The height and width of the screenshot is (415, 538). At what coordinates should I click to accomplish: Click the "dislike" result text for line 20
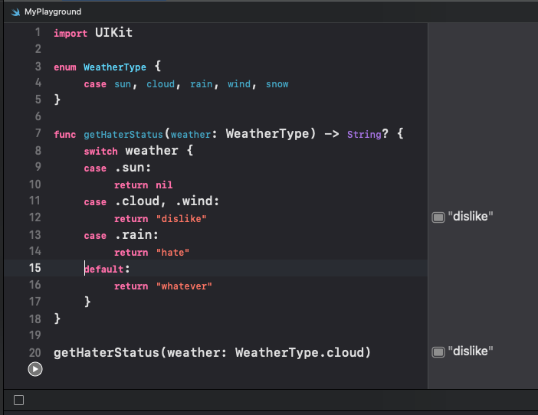(471, 351)
